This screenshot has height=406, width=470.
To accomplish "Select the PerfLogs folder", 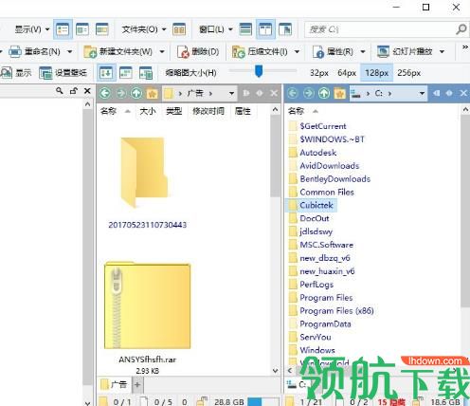I will 311,285.
